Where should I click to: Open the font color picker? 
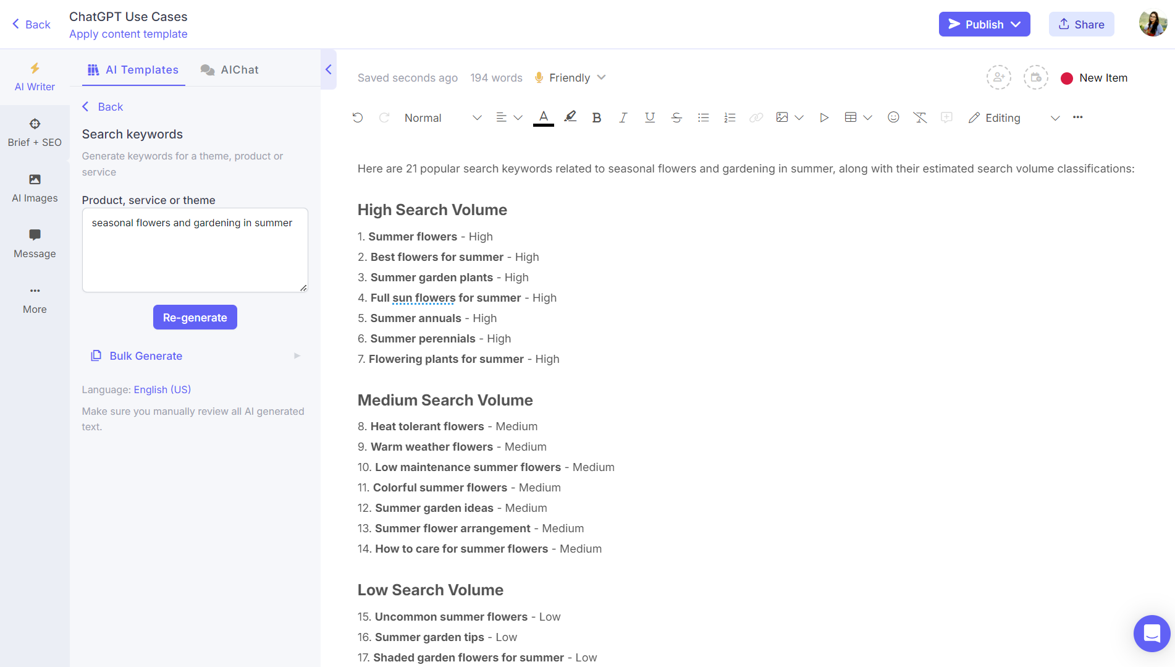[543, 117]
